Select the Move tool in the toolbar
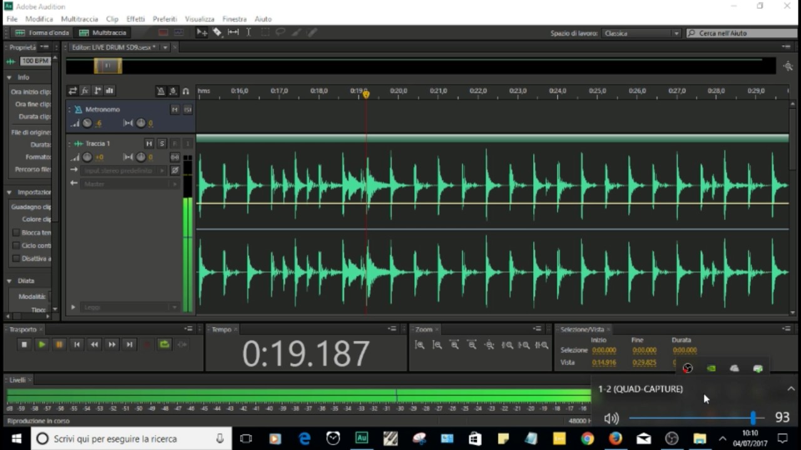The height and width of the screenshot is (450, 801). pyautogui.click(x=202, y=32)
